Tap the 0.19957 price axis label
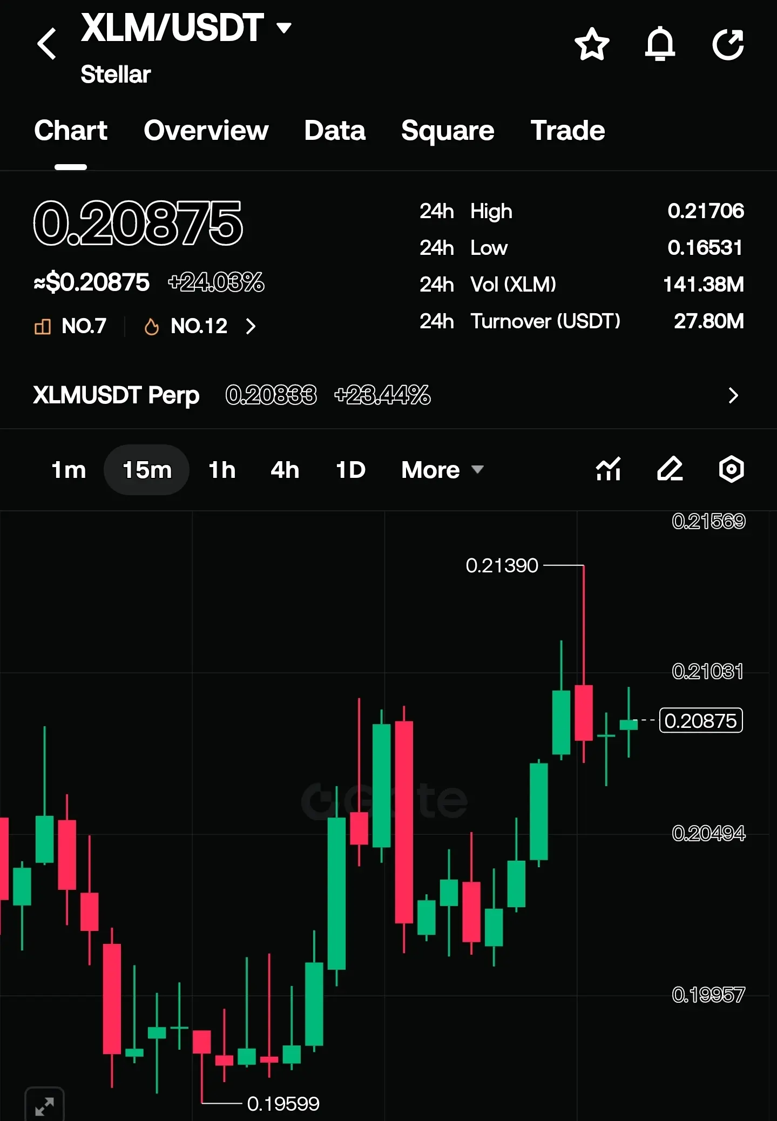 click(708, 995)
